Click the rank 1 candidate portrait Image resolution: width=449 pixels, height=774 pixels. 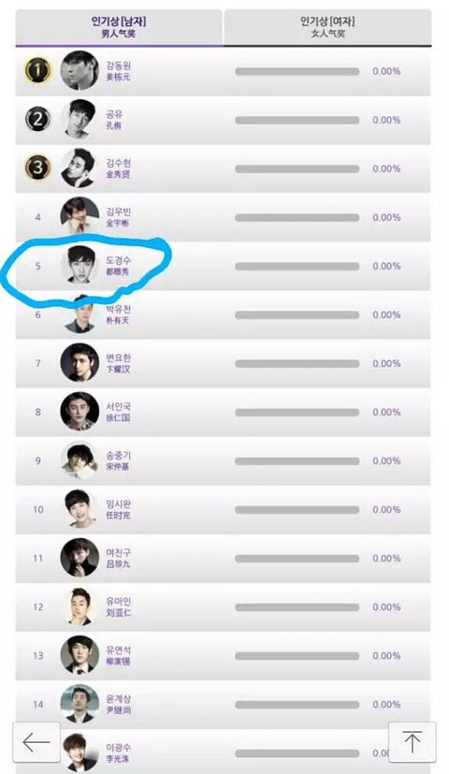tap(80, 70)
